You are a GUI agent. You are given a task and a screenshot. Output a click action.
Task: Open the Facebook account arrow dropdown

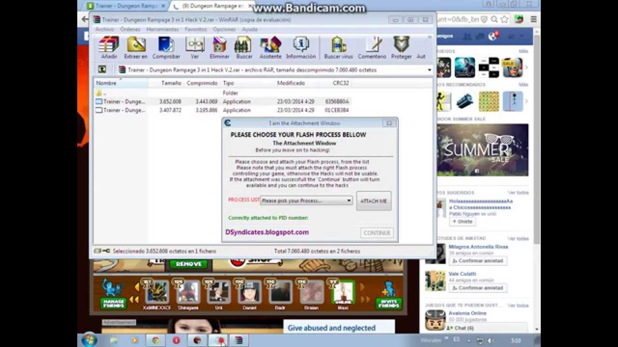(x=522, y=37)
